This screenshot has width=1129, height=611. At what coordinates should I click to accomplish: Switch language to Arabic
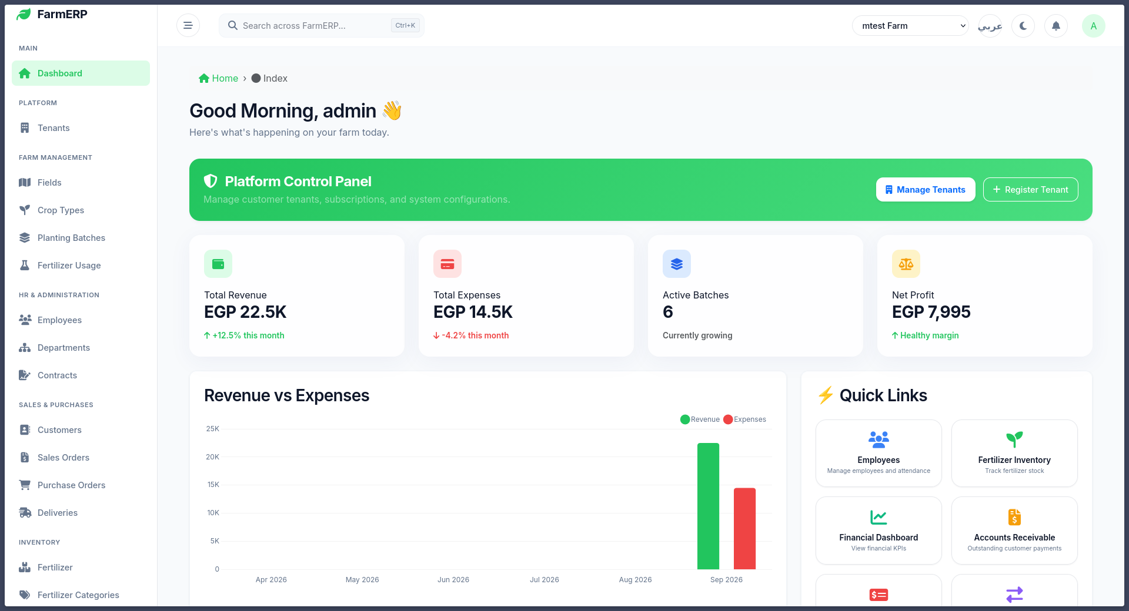[x=990, y=26]
